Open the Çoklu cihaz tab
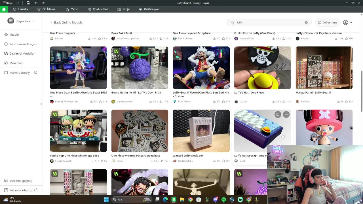 pyautogui.click(x=98, y=9)
